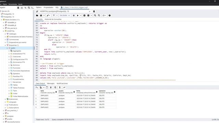Click the Save Data Changes icon

tap(55, 87)
